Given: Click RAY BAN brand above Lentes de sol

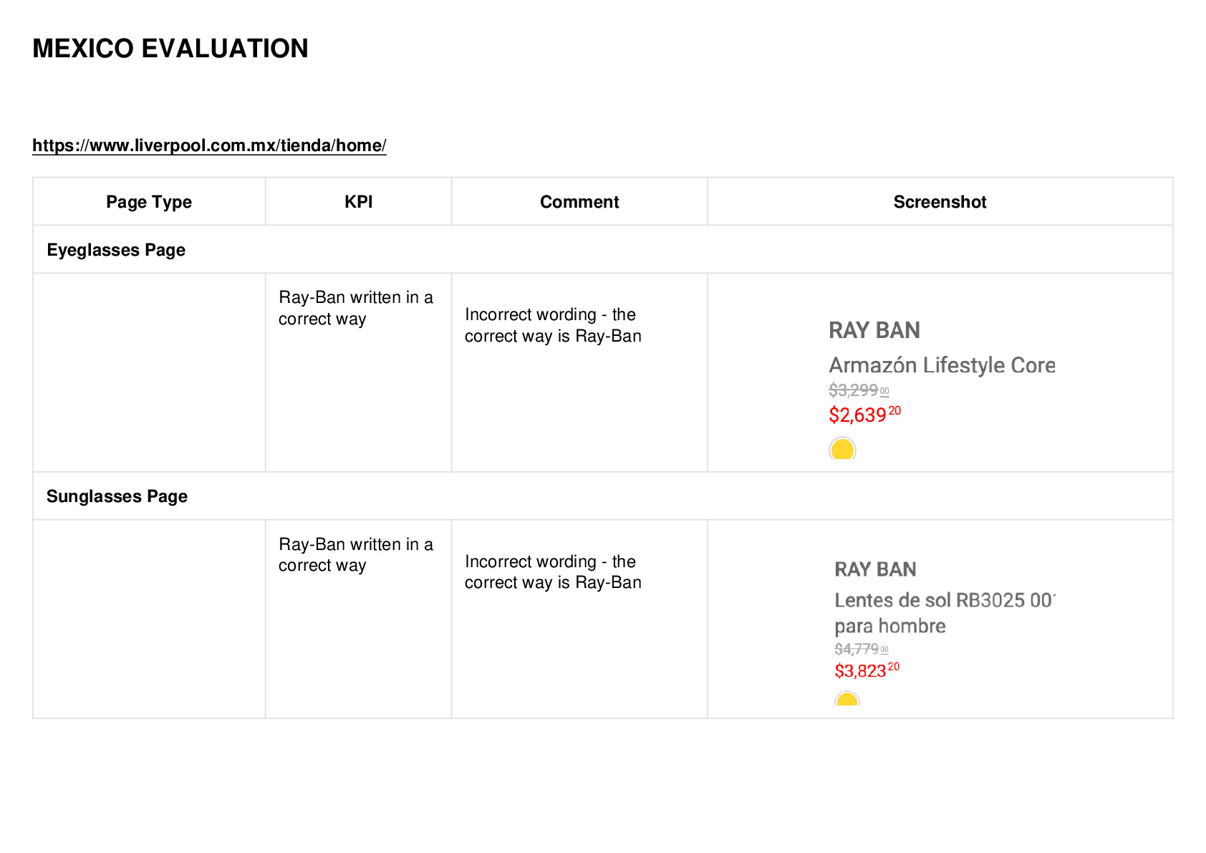Looking at the screenshot, I should point(875,569).
